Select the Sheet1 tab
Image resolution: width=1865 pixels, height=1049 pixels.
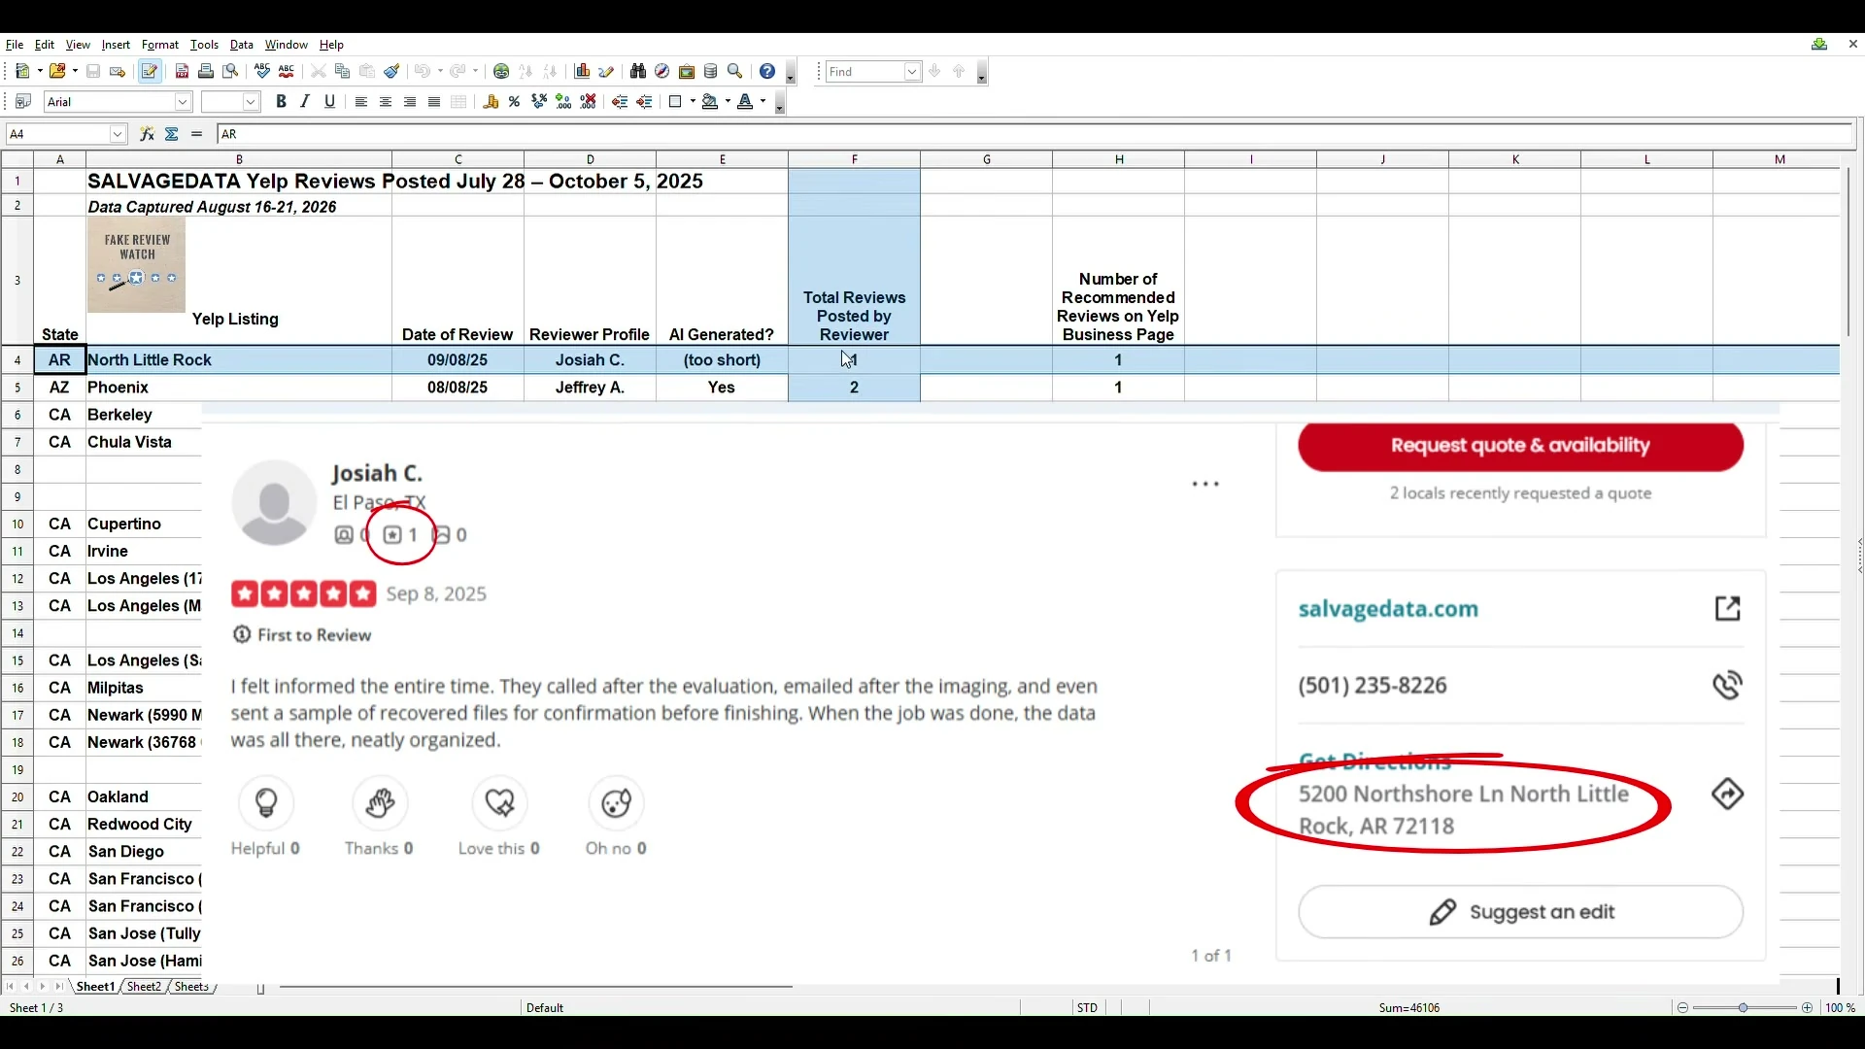point(95,987)
